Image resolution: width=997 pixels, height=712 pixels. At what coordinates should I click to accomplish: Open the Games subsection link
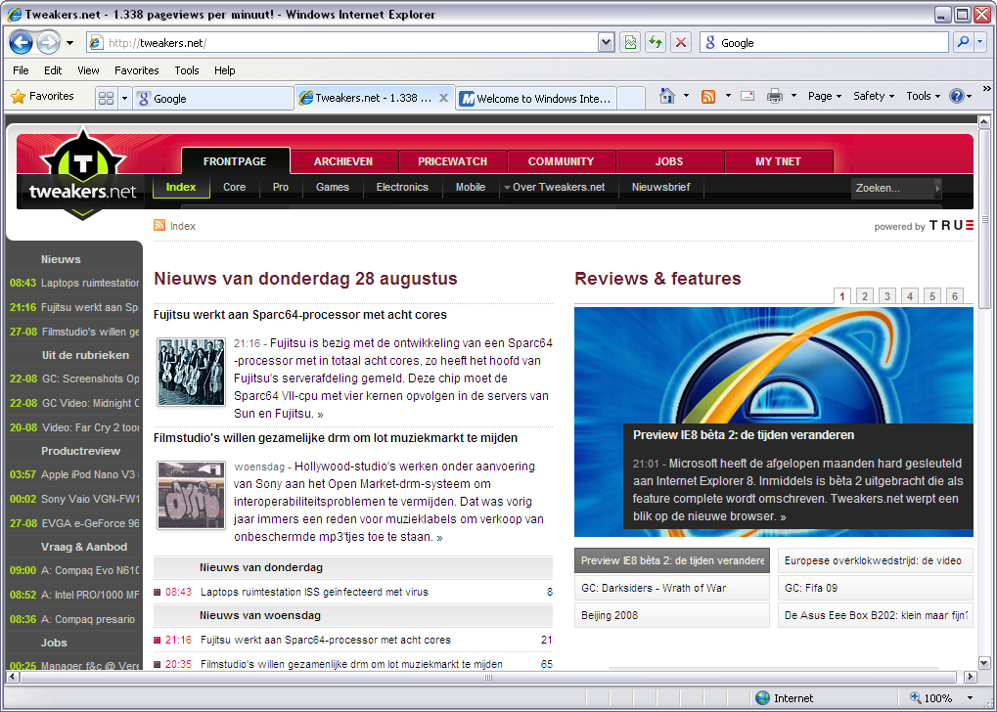point(333,187)
